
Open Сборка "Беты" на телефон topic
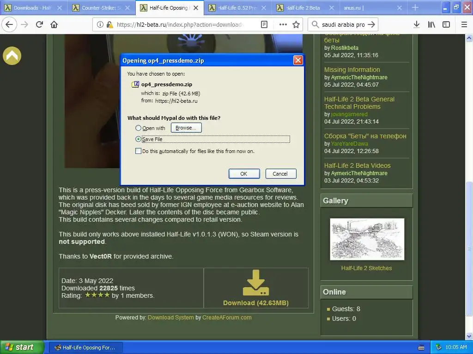[365, 136]
